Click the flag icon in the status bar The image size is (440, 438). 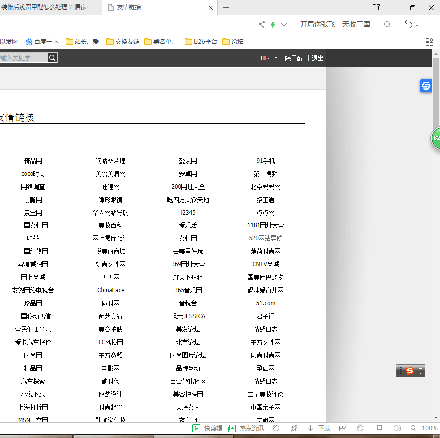click(x=342, y=428)
